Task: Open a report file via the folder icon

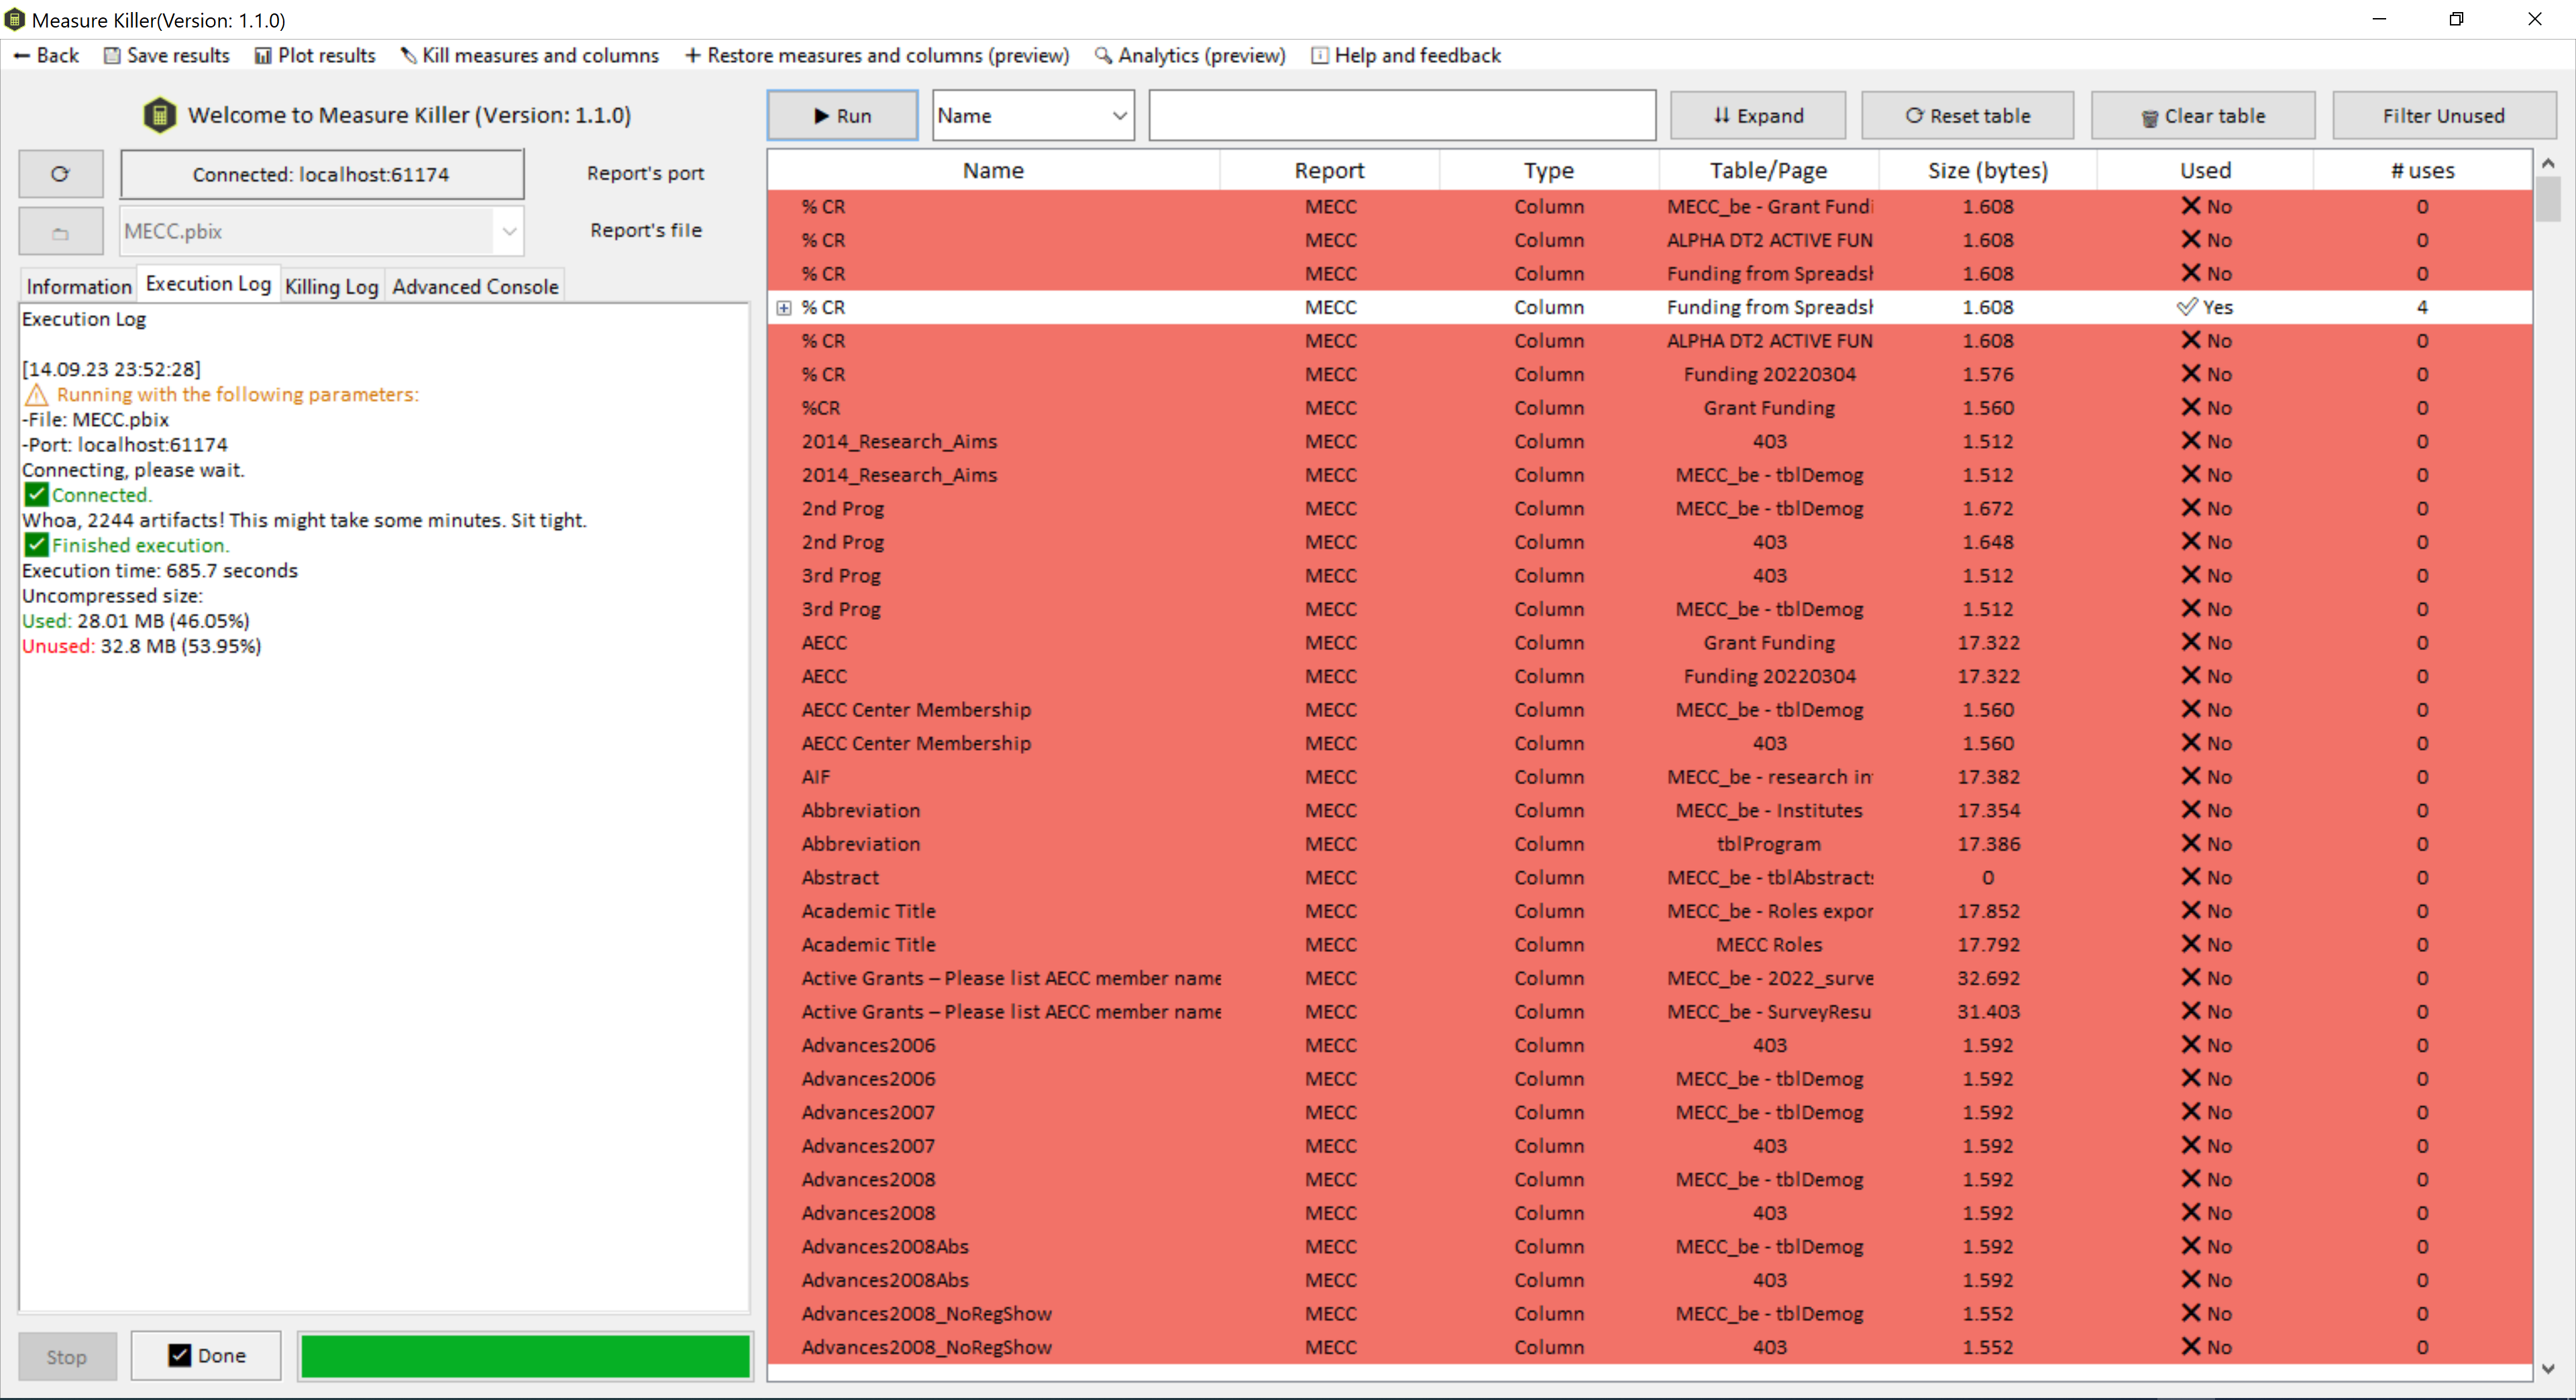Action: (x=59, y=230)
